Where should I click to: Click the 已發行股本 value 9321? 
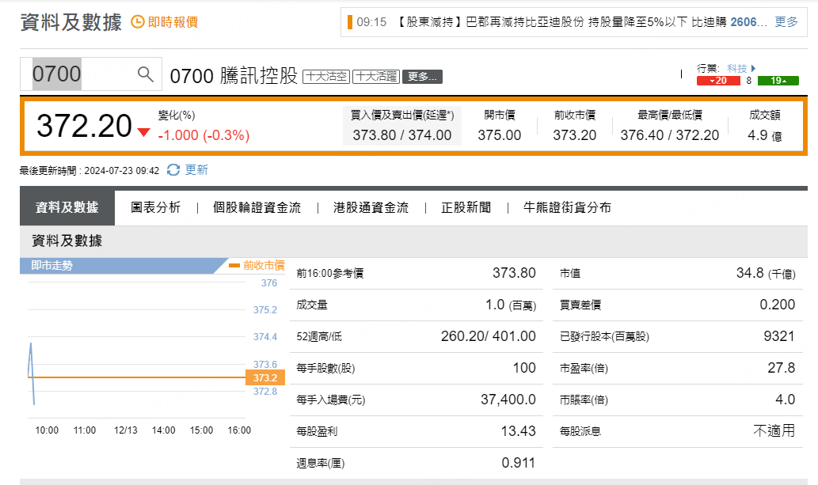coord(779,336)
